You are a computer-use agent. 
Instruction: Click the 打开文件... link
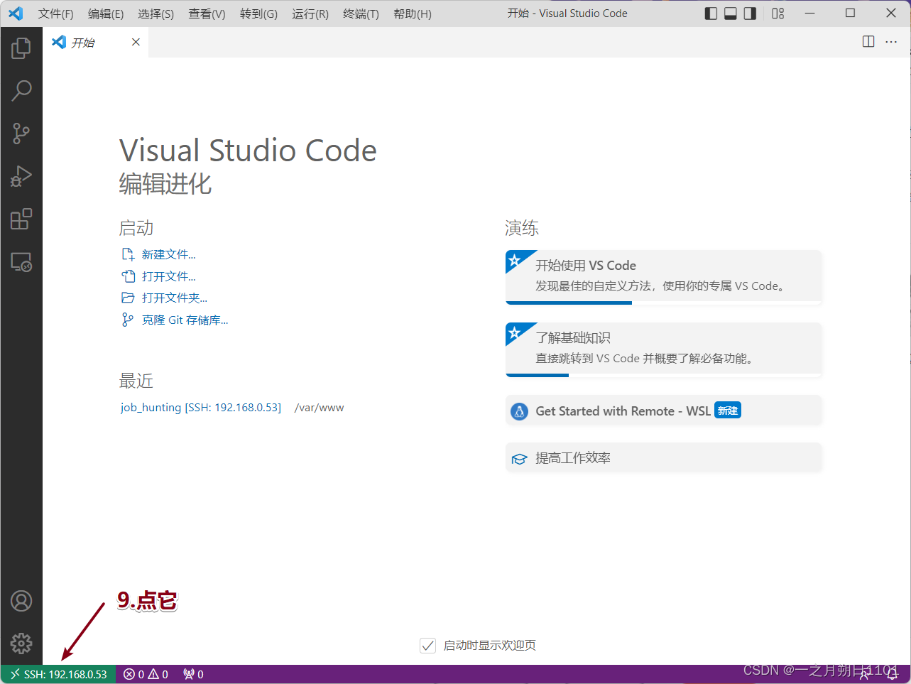168,276
